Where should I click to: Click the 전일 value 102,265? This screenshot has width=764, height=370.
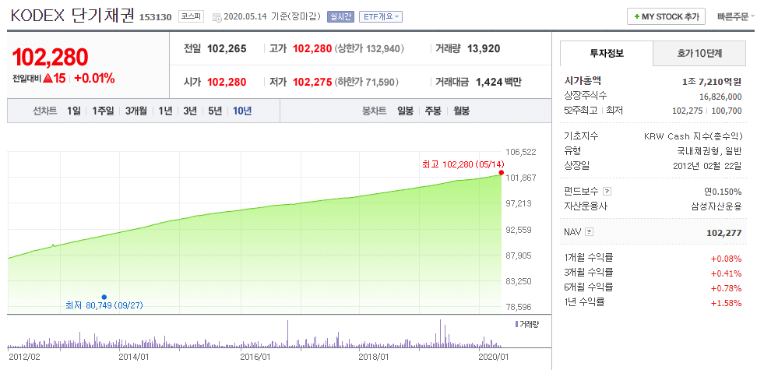point(227,49)
